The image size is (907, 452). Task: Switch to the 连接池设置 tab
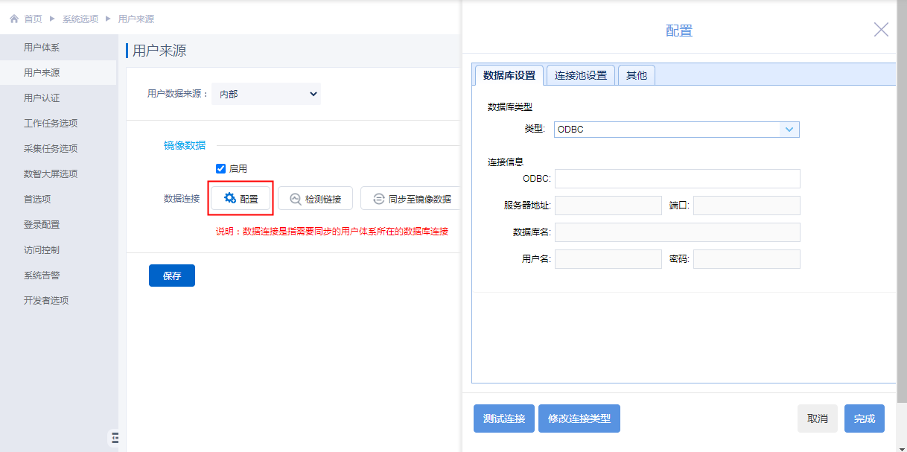tap(581, 75)
